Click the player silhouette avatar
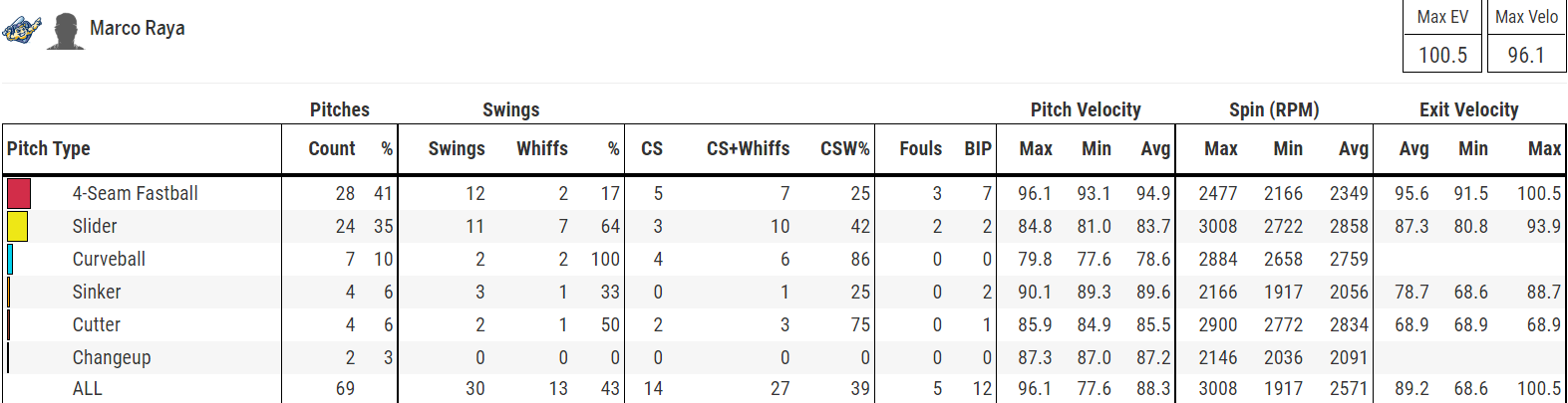The width and height of the screenshot is (1568, 403). pos(66,31)
